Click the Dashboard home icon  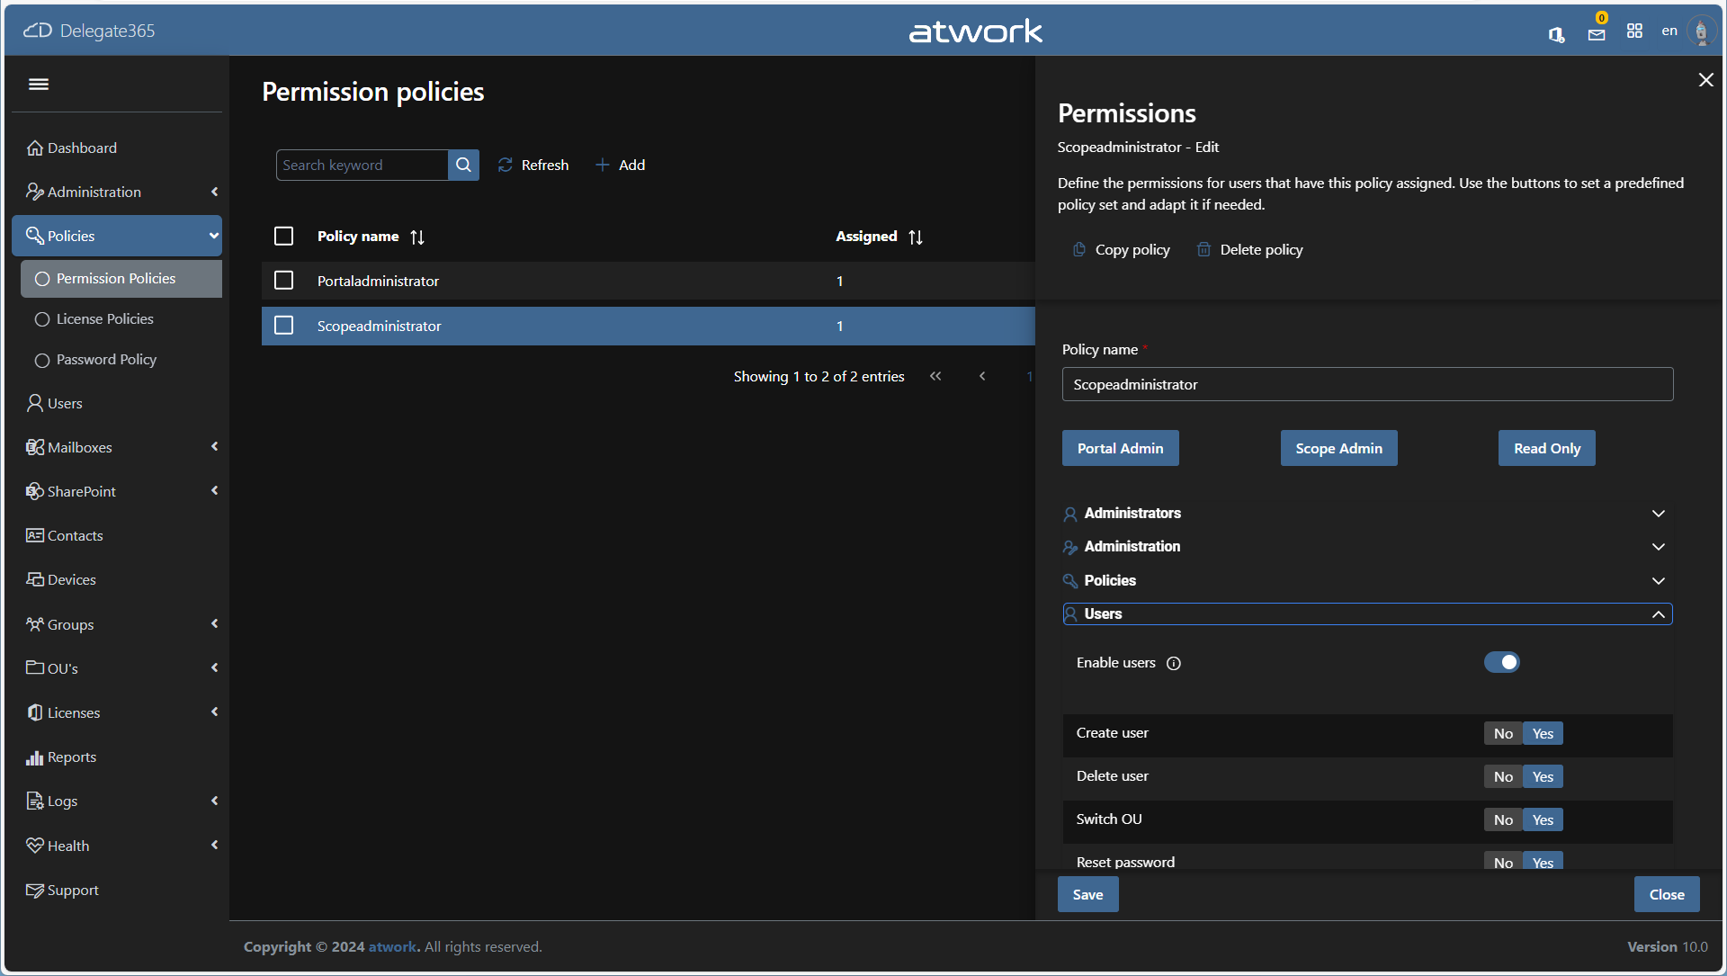pyautogui.click(x=35, y=148)
